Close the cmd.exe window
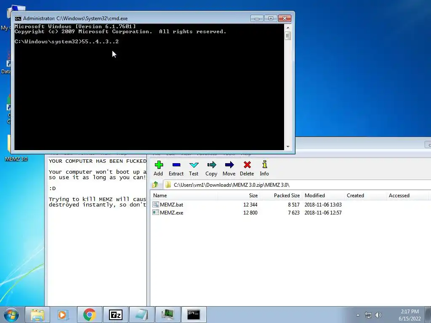The height and width of the screenshot is (323, 431). click(x=285, y=19)
